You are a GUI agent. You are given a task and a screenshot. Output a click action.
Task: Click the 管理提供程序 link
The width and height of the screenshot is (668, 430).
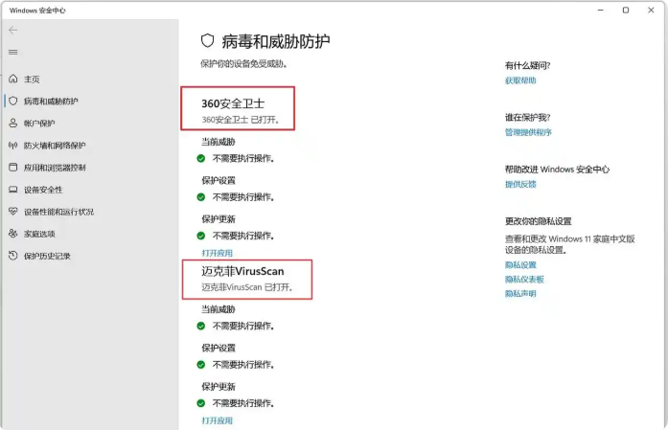(528, 132)
